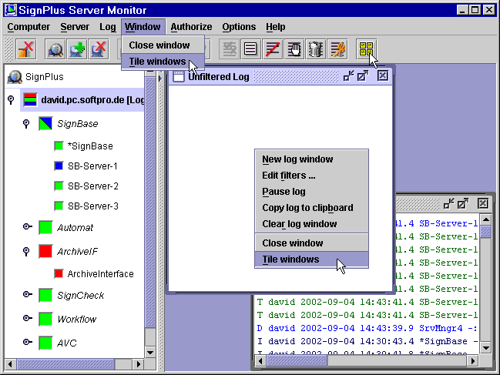This screenshot has width=500, height=375.
Task: Click the red ArchiveIF status square
Action: [x=45, y=252]
